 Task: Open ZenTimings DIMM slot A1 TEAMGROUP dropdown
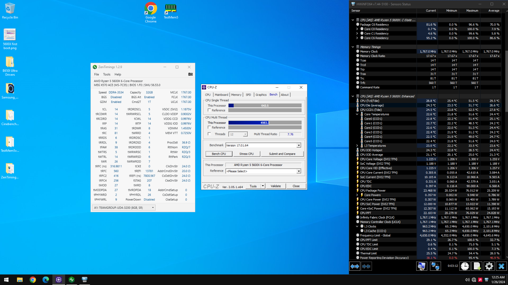(124, 208)
